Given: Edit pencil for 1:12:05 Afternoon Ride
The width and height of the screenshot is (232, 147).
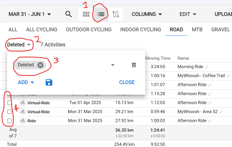Looking at the screenshot, I should click(210, 103).
